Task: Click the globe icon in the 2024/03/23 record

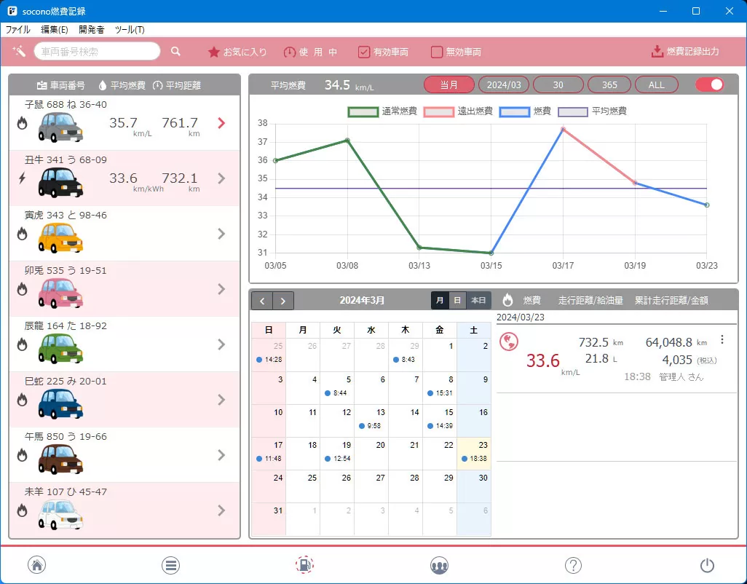Action: [509, 342]
